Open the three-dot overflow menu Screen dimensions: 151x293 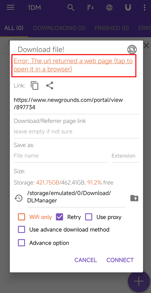point(144,8)
